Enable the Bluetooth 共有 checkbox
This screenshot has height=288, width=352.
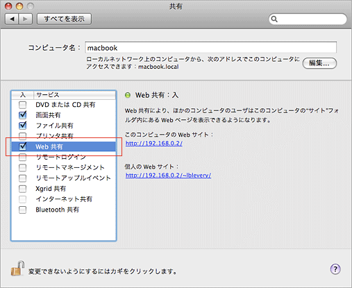pyautogui.click(x=22, y=210)
